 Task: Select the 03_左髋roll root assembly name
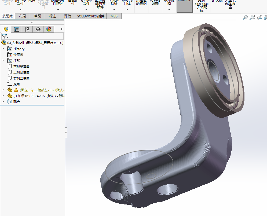click(16, 43)
